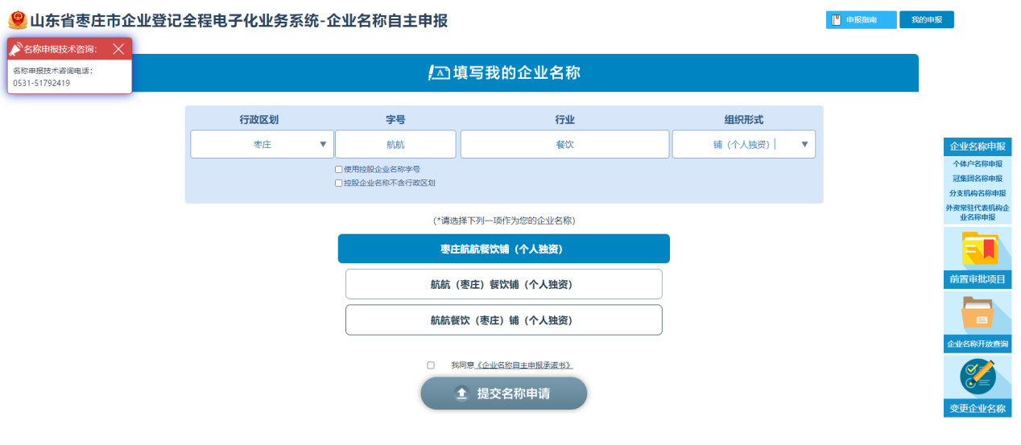Open 我的申报 in the top bar
This screenshot has height=445, width=1021.
coord(926,20)
